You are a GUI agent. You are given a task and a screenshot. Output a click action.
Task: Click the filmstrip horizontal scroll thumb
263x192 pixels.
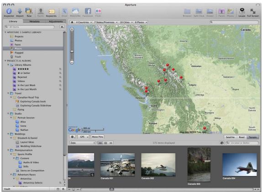point(112,189)
